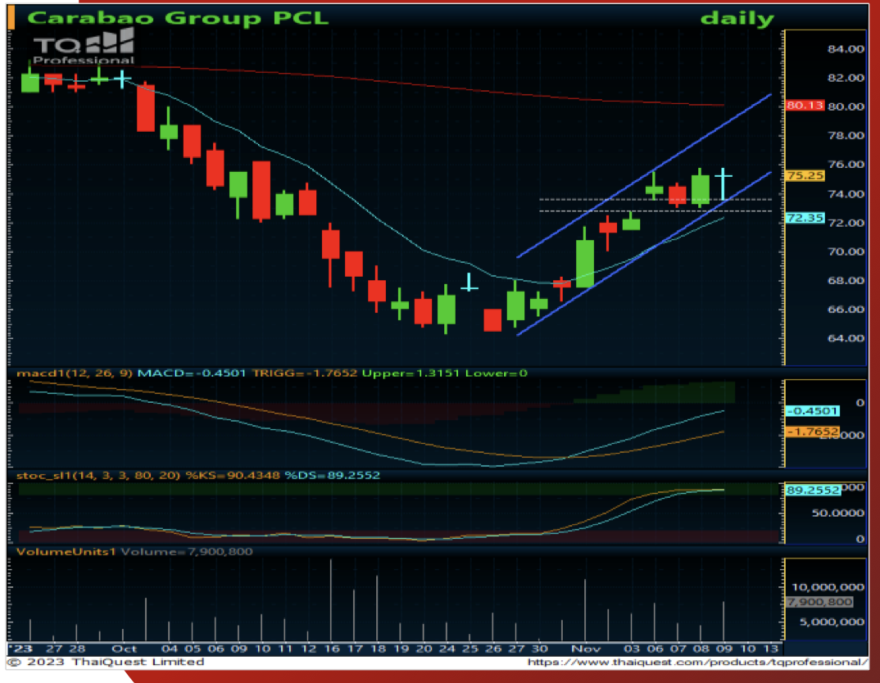Viewport: 880px width, 683px height.
Task: Click the 78.00 price axis label
Action: tap(846, 135)
